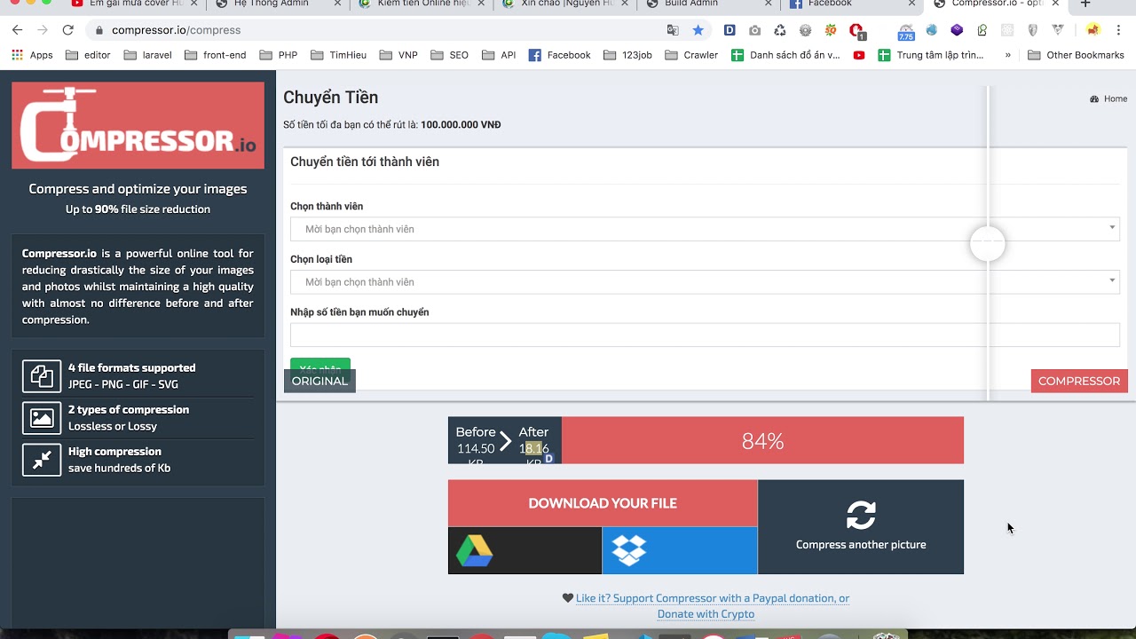Screen dimensions: 1136x639
Task: Click the address bar URL
Action: 176,30
